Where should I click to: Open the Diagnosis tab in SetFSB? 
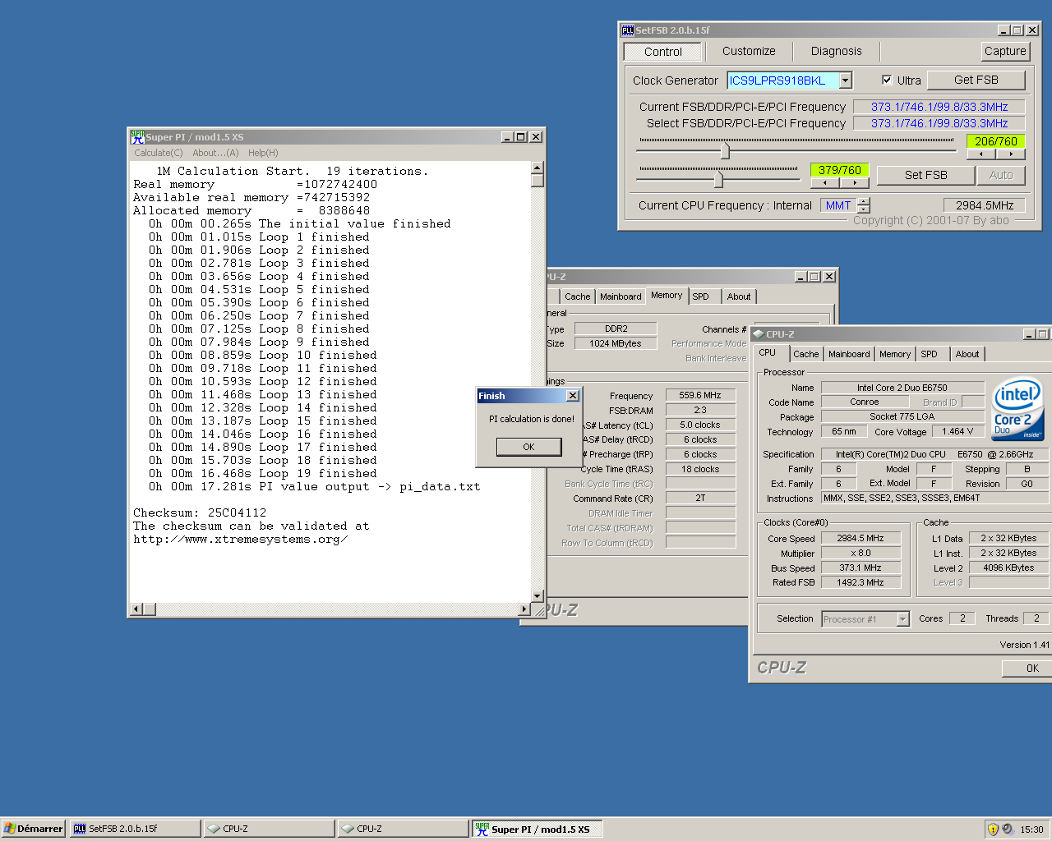[x=836, y=51]
